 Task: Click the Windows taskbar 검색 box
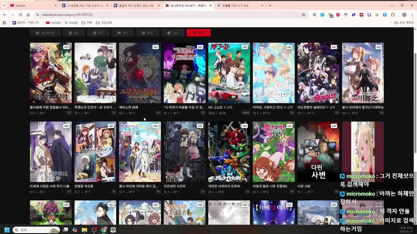[36, 230]
